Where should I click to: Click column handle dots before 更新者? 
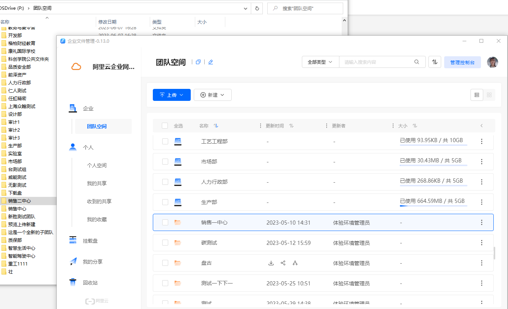tap(327, 126)
